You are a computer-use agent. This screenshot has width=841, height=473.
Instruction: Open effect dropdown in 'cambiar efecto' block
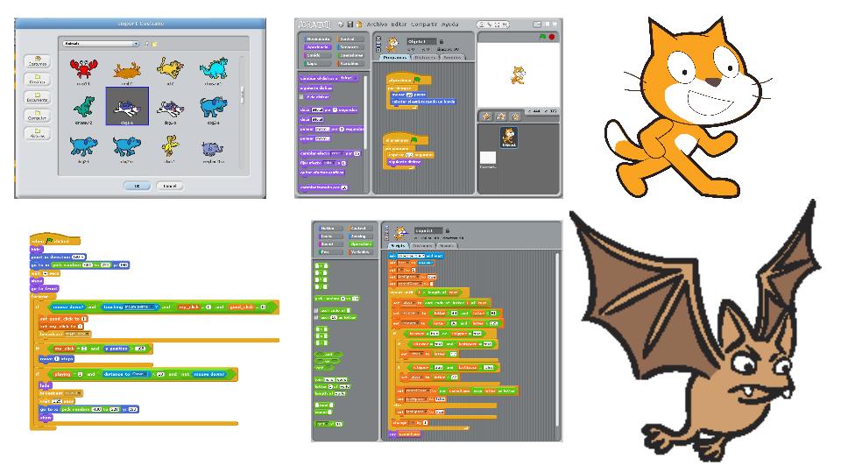tap(337, 153)
